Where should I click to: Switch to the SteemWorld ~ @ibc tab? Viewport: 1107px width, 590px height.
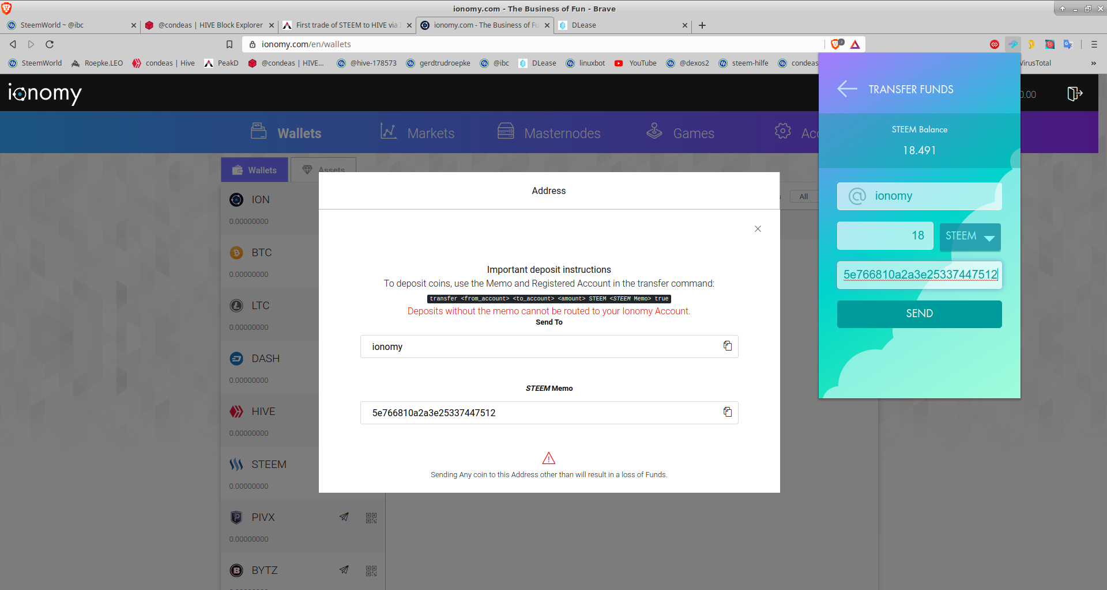tap(70, 25)
